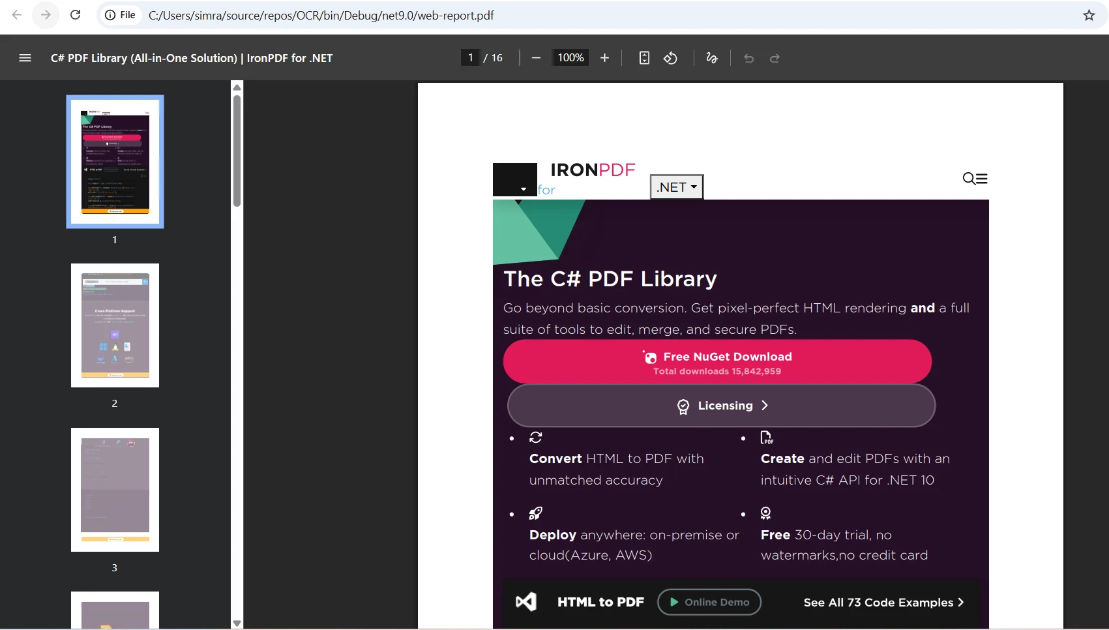Reload the page in browser
The width and height of the screenshot is (1109, 630).
76,15
